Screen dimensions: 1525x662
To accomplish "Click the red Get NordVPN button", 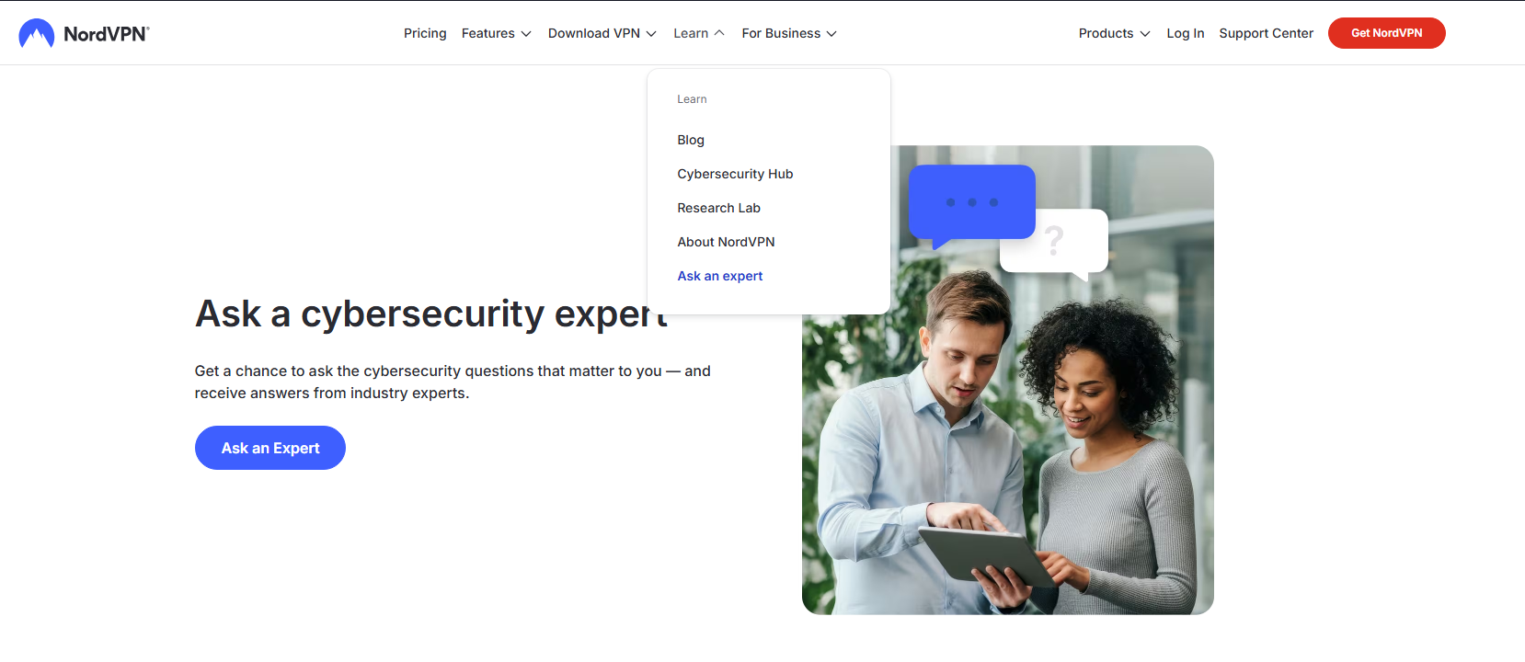I will click(1386, 33).
